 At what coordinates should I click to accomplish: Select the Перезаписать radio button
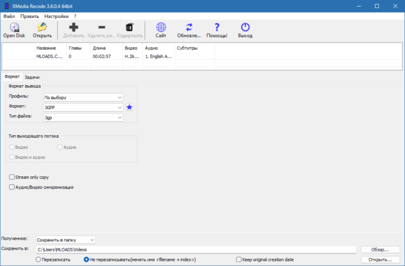pyautogui.click(x=38, y=259)
